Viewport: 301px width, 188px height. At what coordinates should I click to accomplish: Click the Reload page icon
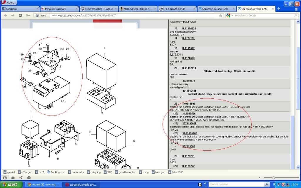[21, 15]
